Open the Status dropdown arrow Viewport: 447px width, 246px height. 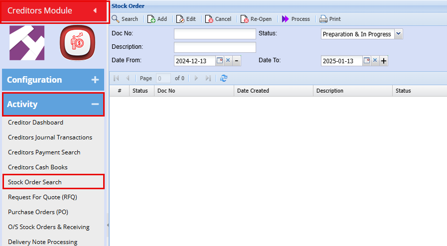pyautogui.click(x=399, y=34)
